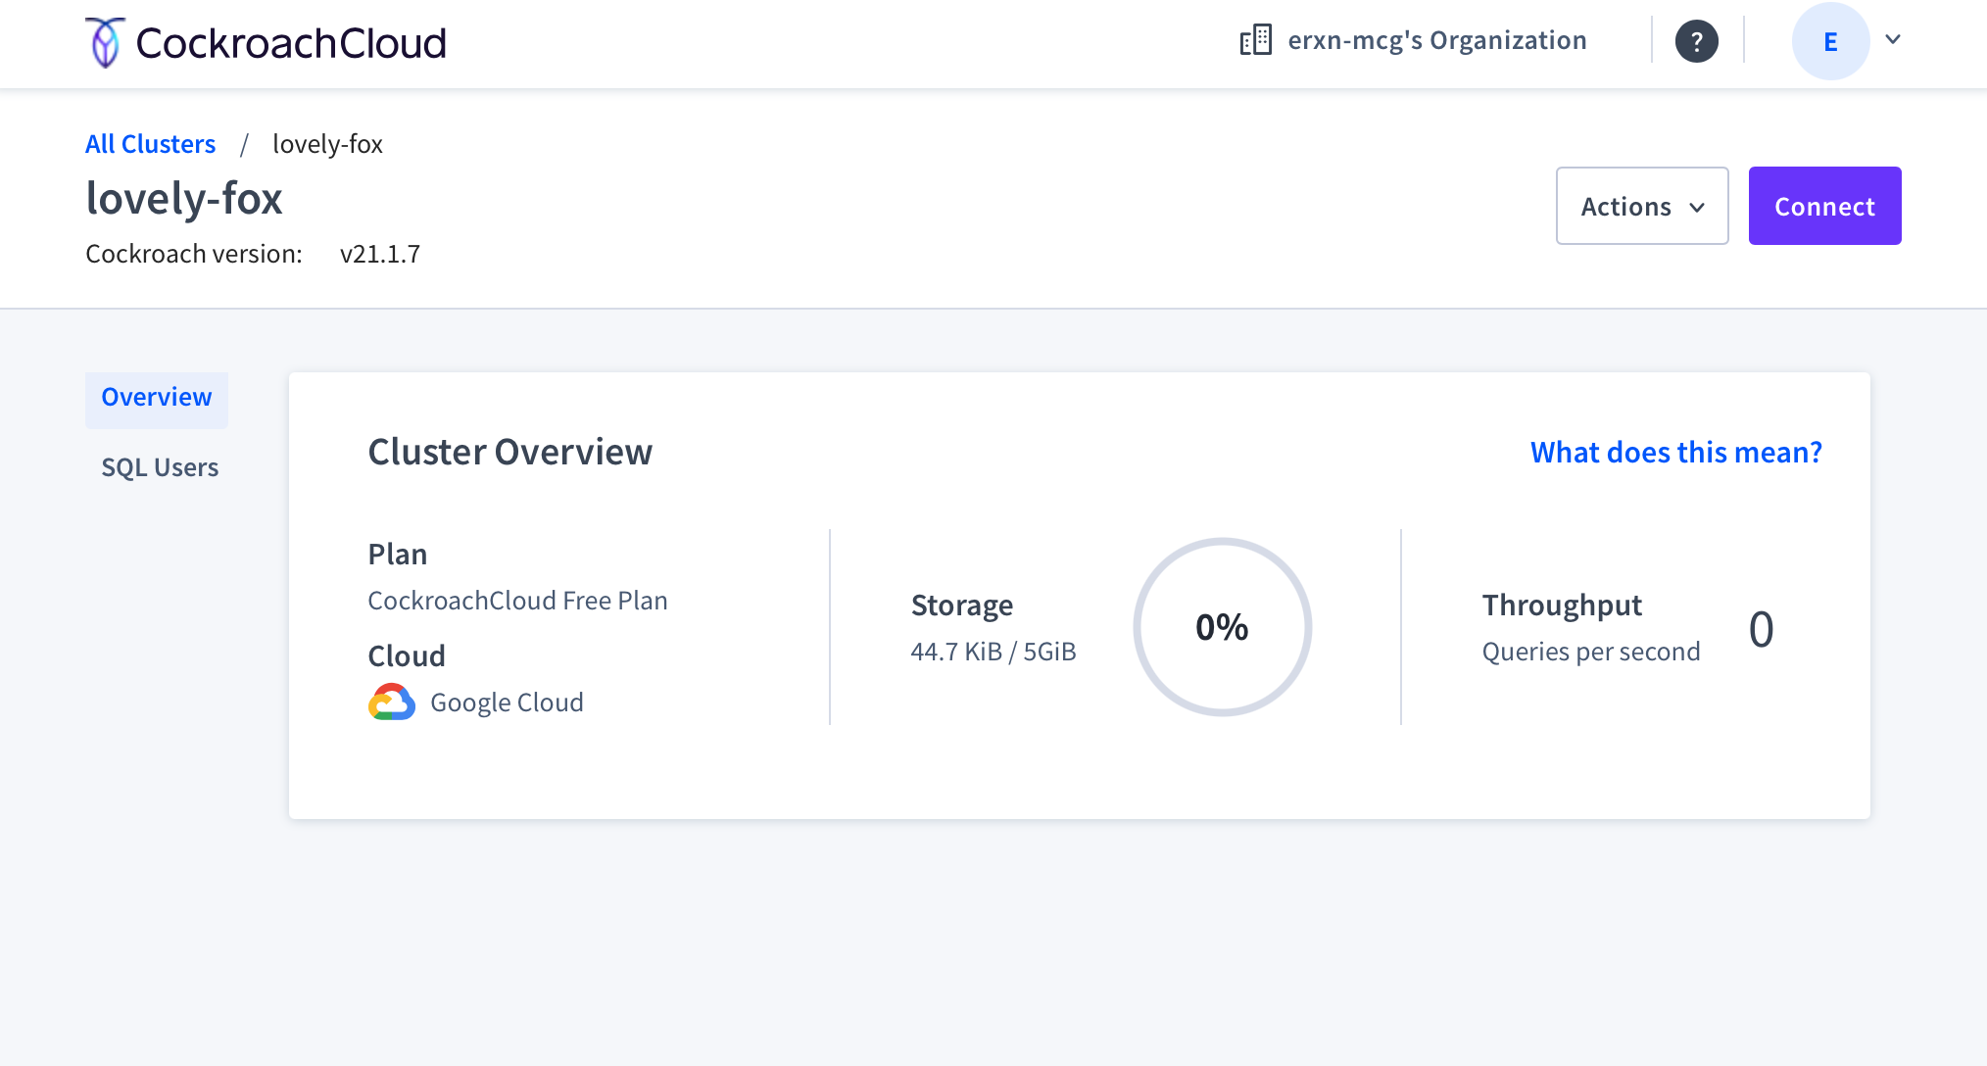The width and height of the screenshot is (1987, 1066).
Task: Open the Actions dropdown
Action: tap(1626, 206)
